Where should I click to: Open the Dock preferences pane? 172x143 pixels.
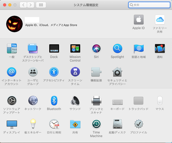click(54, 49)
